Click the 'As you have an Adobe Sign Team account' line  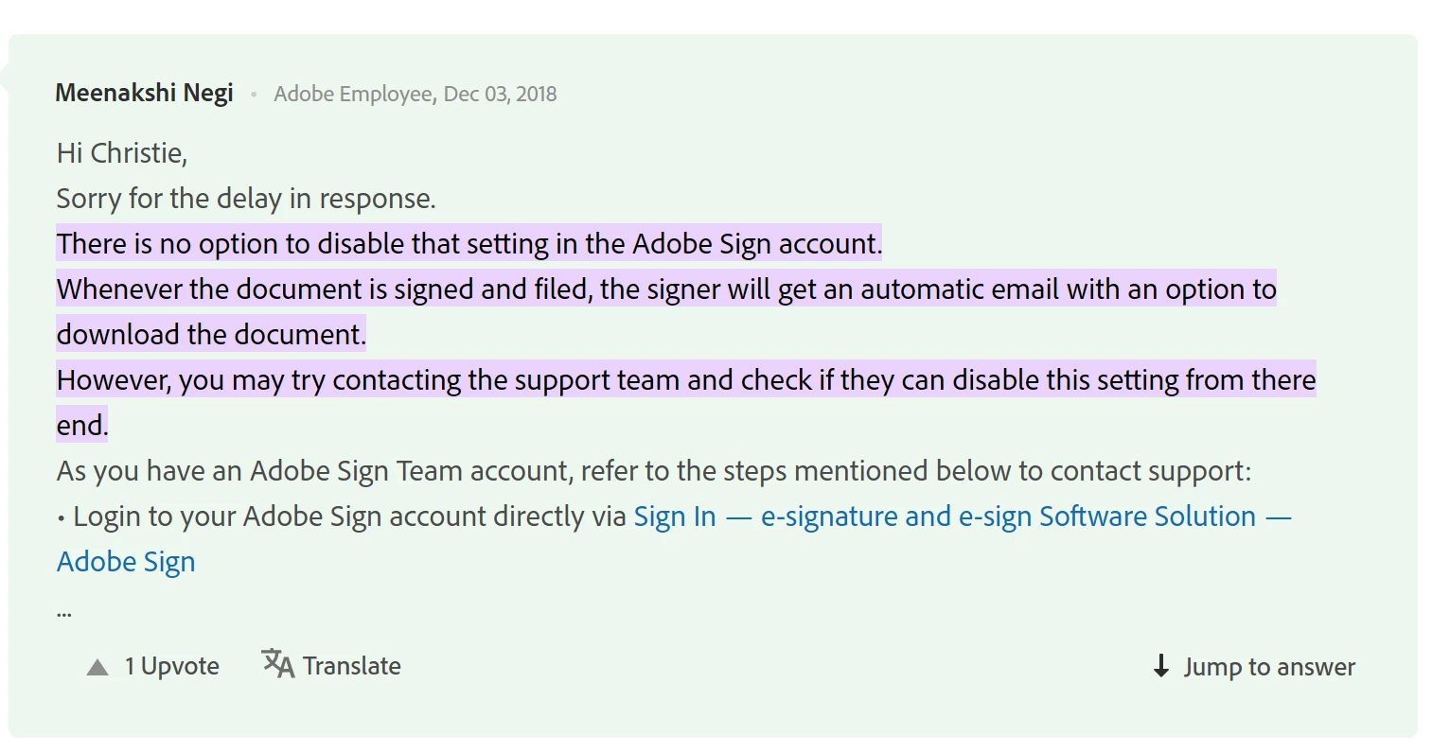(654, 471)
